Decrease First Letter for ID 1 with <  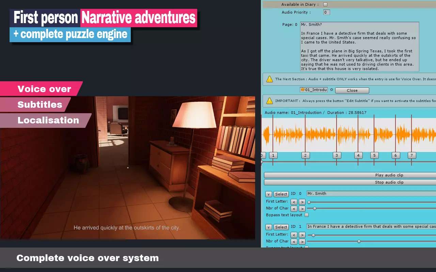pos(294,235)
